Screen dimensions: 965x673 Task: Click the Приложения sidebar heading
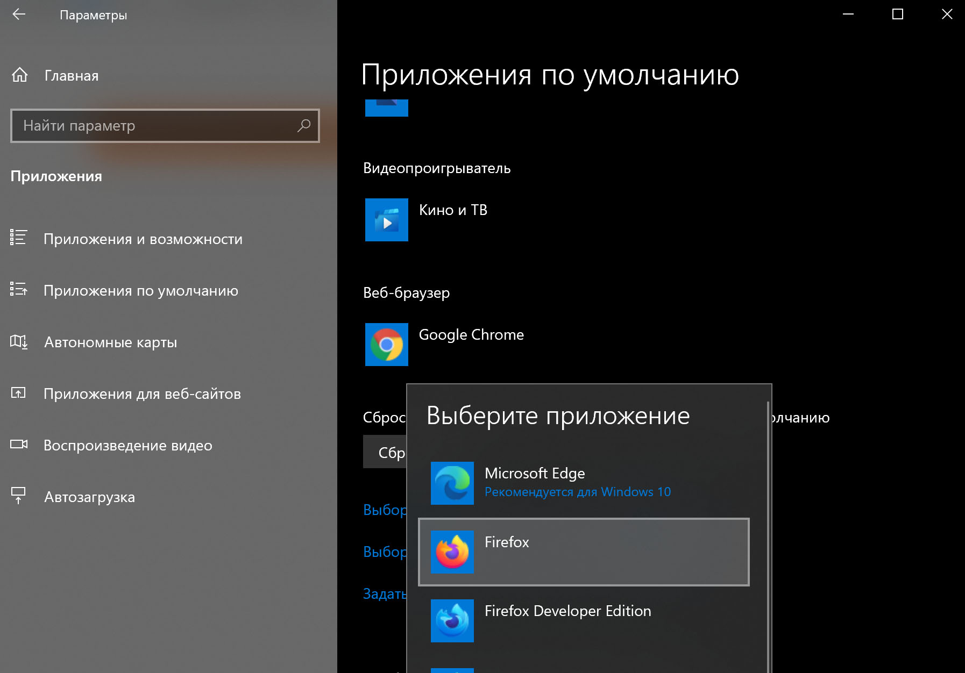click(56, 176)
